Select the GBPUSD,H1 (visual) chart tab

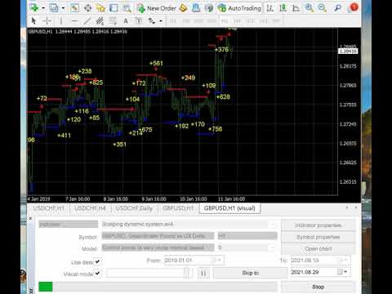[229, 208]
